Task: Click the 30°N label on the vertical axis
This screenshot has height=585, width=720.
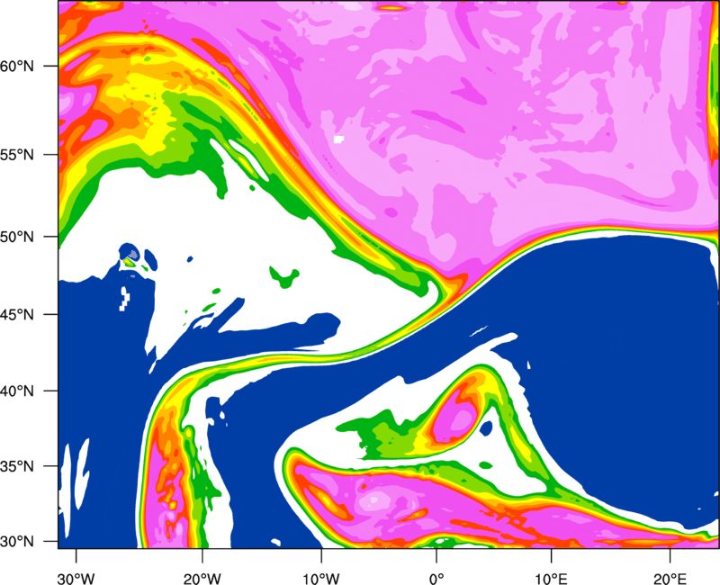Action: [x=17, y=542]
